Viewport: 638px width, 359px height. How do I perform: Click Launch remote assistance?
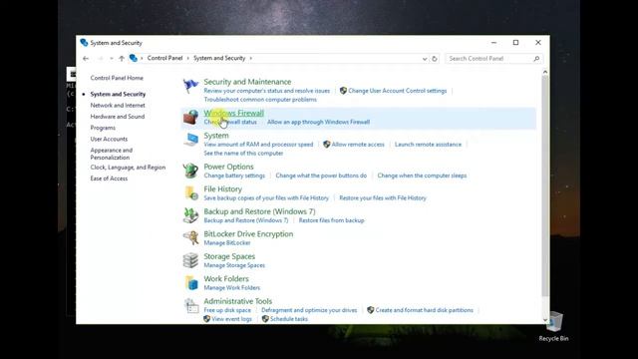(x=428, y=145)
